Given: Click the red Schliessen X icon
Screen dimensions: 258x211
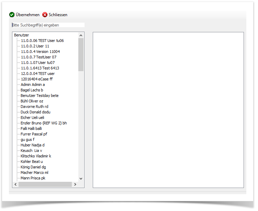Looking at the screenshot, I should coord(45,15).
